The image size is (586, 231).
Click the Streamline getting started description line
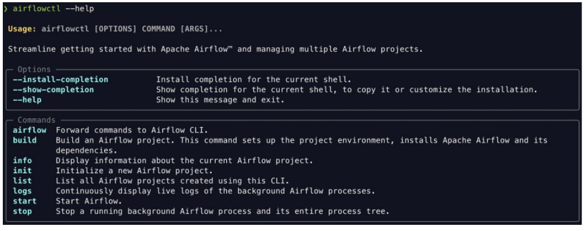215,49
